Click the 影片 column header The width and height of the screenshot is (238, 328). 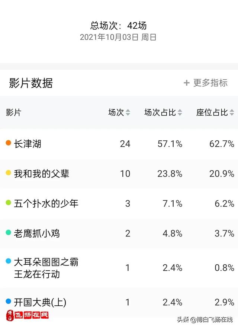click(13, 112)
